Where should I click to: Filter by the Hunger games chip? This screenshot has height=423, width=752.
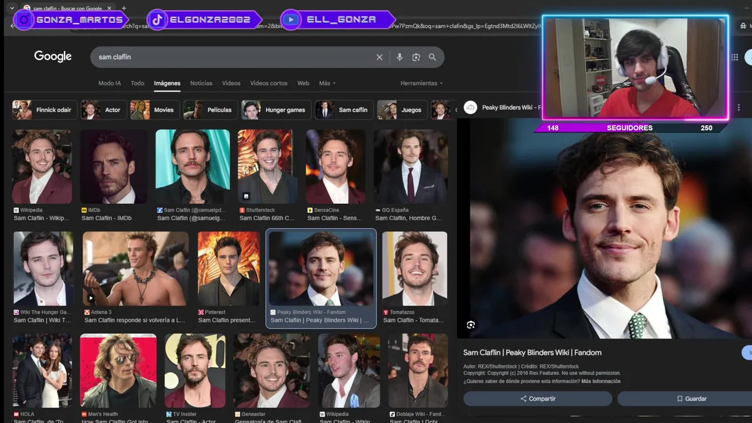point(276,110)
